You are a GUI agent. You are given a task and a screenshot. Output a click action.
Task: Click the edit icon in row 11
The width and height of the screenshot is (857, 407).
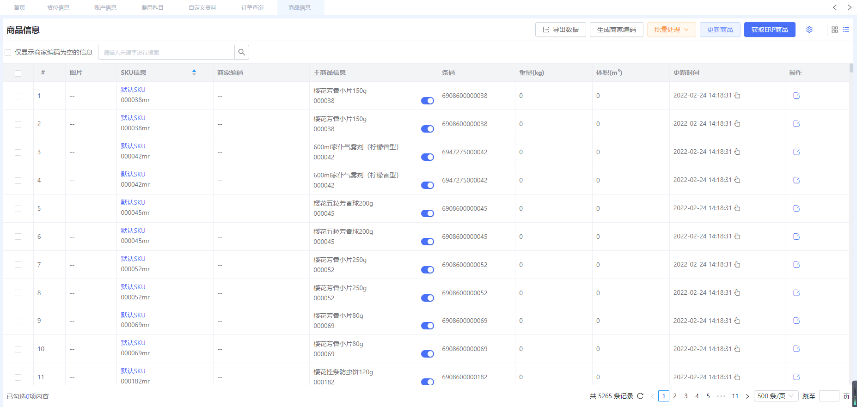tap(796, 377)
